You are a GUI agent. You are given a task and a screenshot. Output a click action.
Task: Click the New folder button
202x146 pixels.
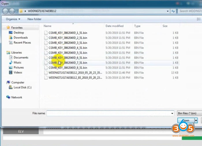(34, 19)
